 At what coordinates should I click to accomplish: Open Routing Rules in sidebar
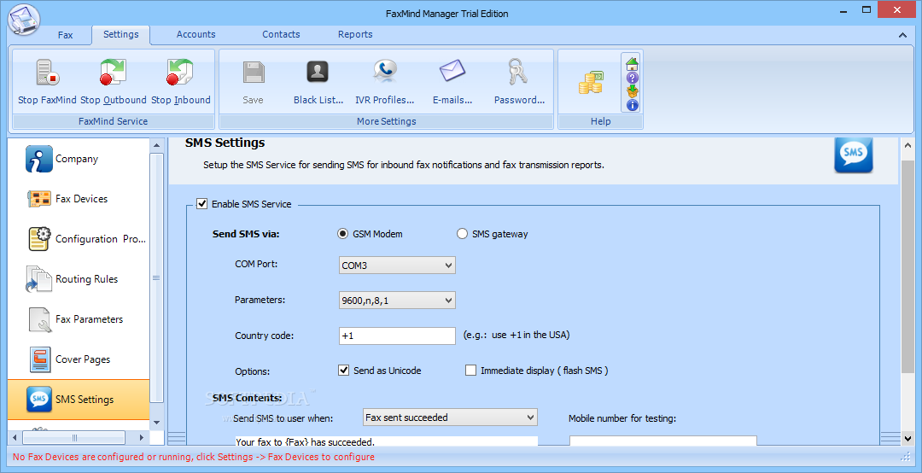coord(79,279)
